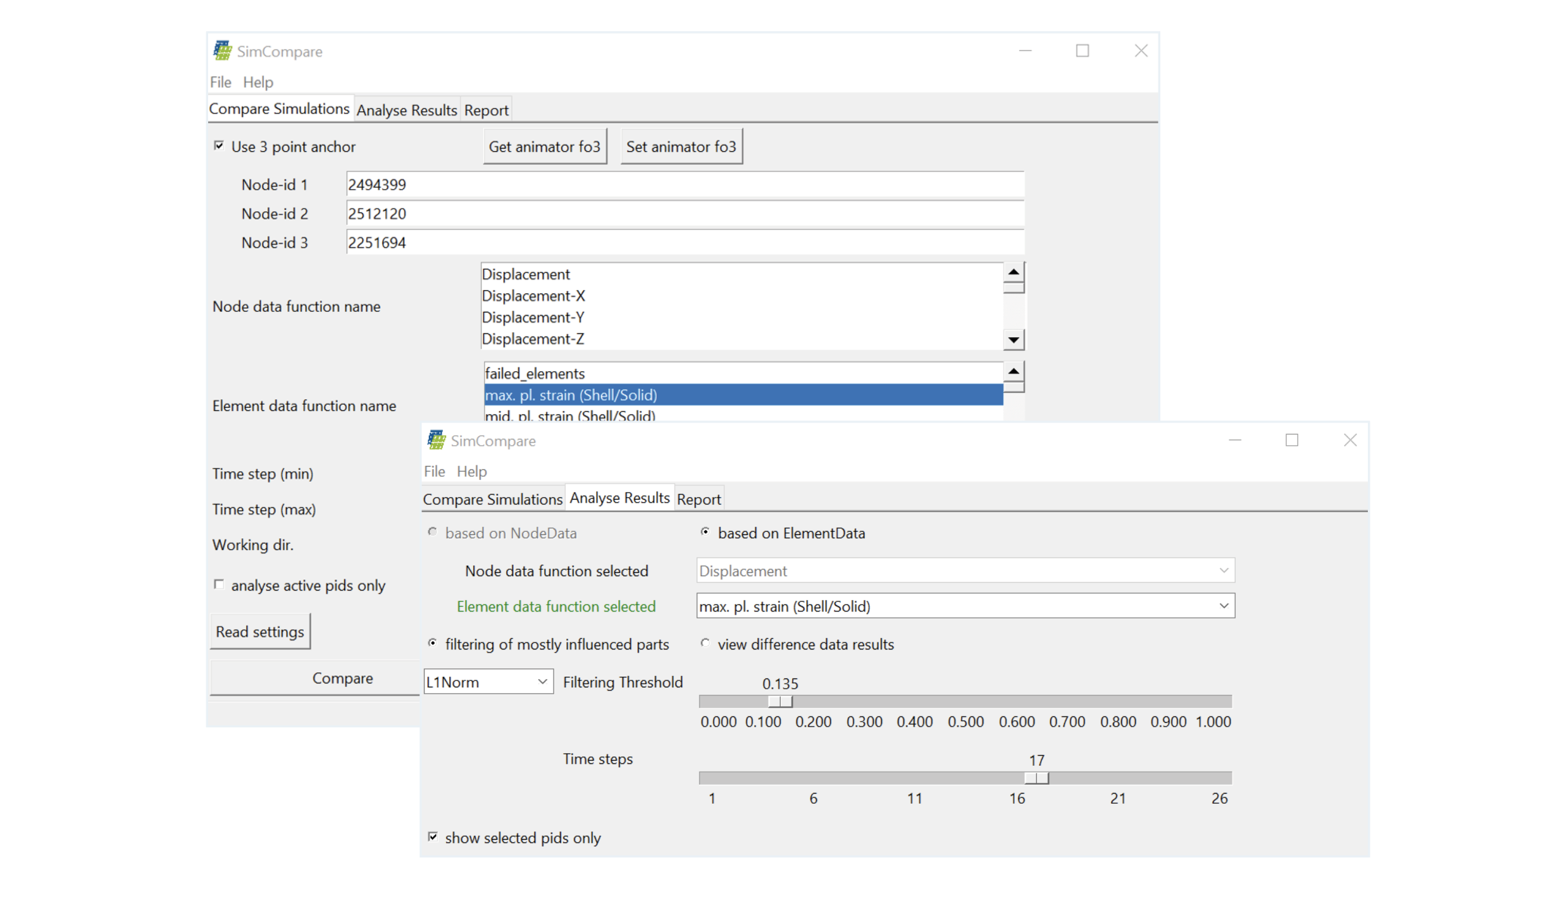Close the front SimCompare window
The width and height of the screenshot is (1545, 903).
(1350, 439)
